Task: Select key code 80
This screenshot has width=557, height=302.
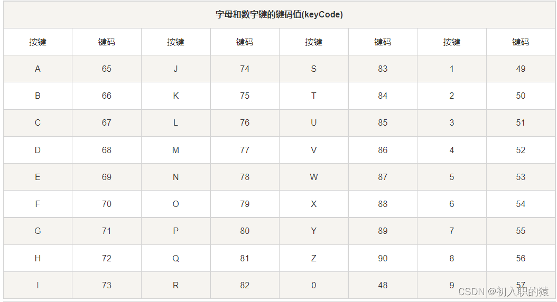Action: [x=245, y=231]
